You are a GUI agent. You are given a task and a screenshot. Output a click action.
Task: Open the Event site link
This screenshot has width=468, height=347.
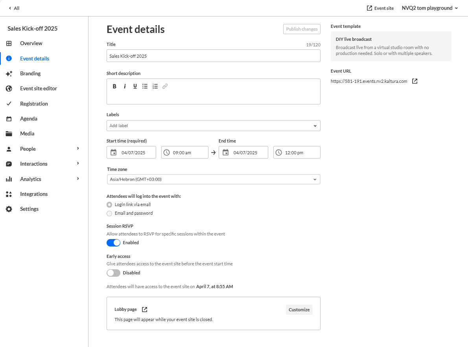[380, 8]
